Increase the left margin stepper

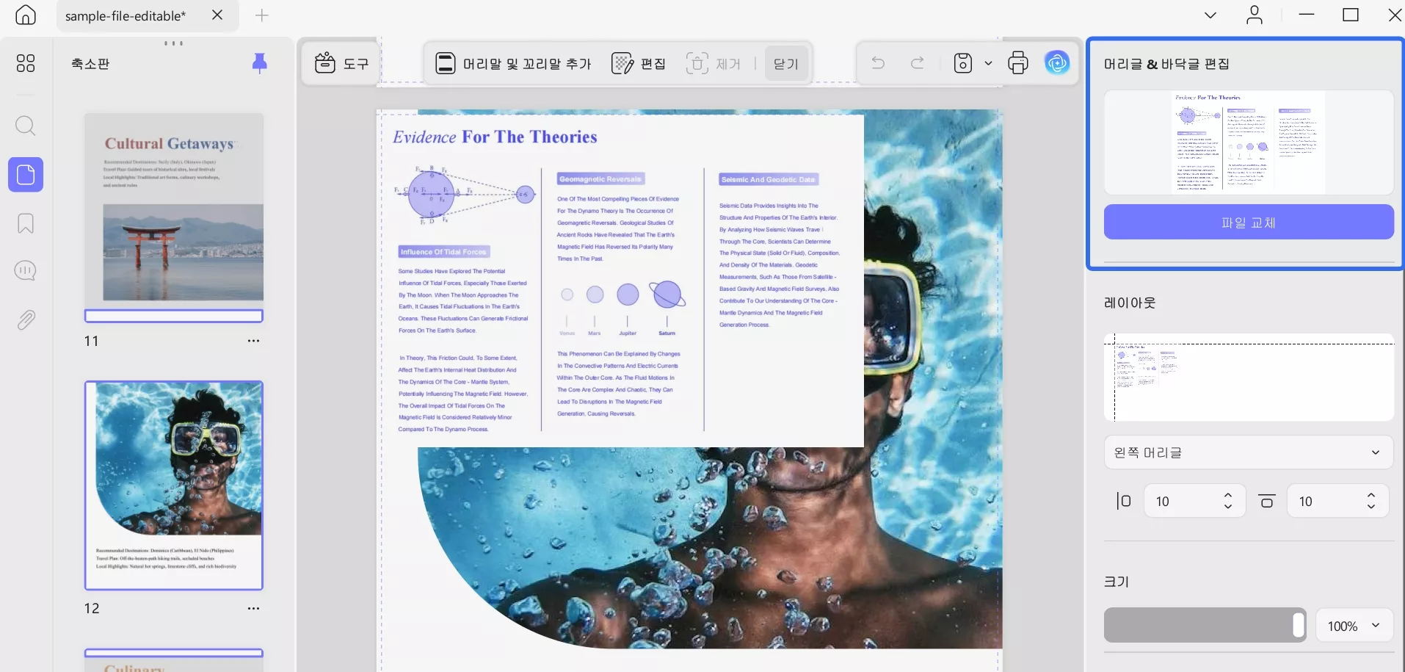[x=1228, y=495]
